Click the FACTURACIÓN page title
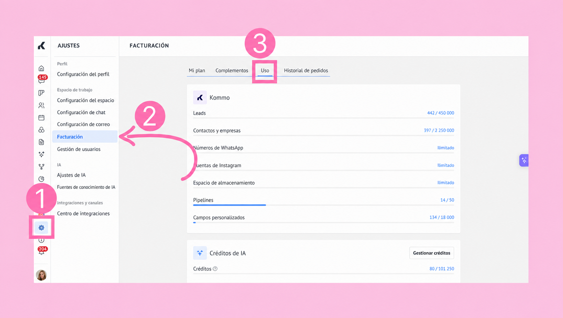563x318 pixels. coord(149,46)
